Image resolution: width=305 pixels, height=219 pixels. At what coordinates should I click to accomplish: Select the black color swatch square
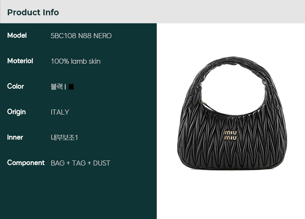pyautogui.click(x=71, y=87)
